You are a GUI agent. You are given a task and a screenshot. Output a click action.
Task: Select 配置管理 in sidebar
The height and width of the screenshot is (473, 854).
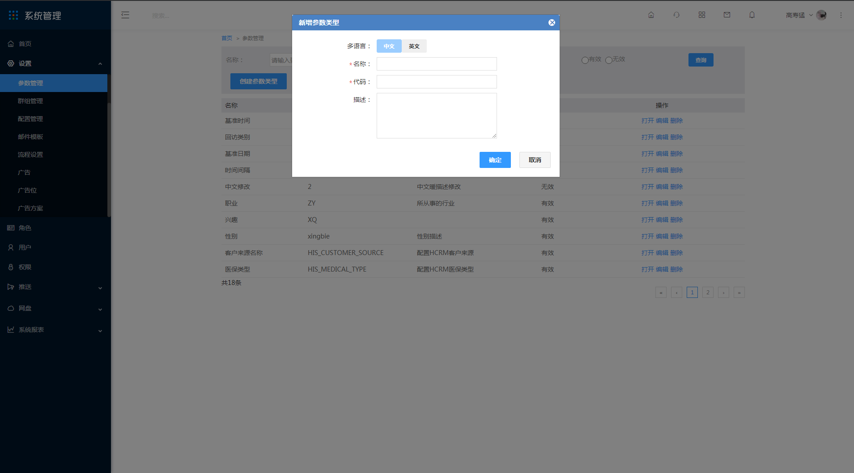coord(54,119)
